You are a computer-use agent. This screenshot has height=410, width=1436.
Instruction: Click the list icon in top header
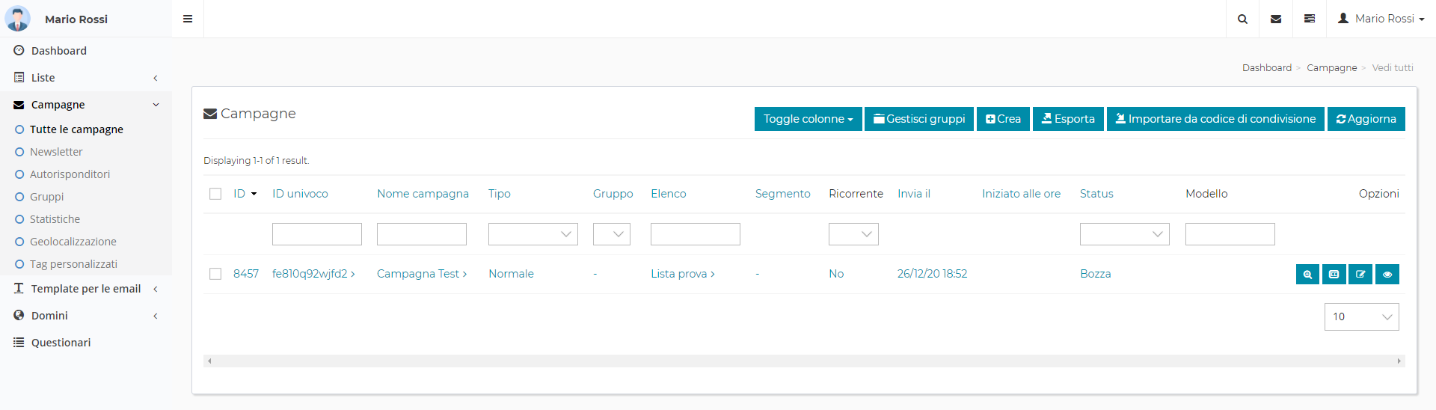pos(1310,19)
